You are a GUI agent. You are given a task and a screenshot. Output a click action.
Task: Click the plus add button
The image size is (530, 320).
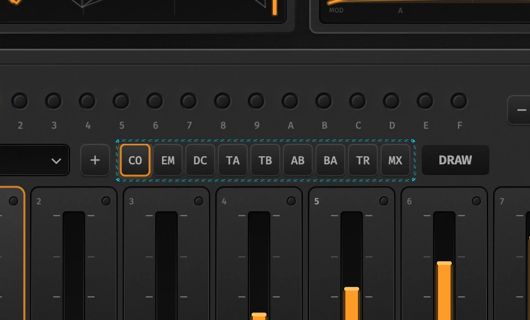(95, 160)
